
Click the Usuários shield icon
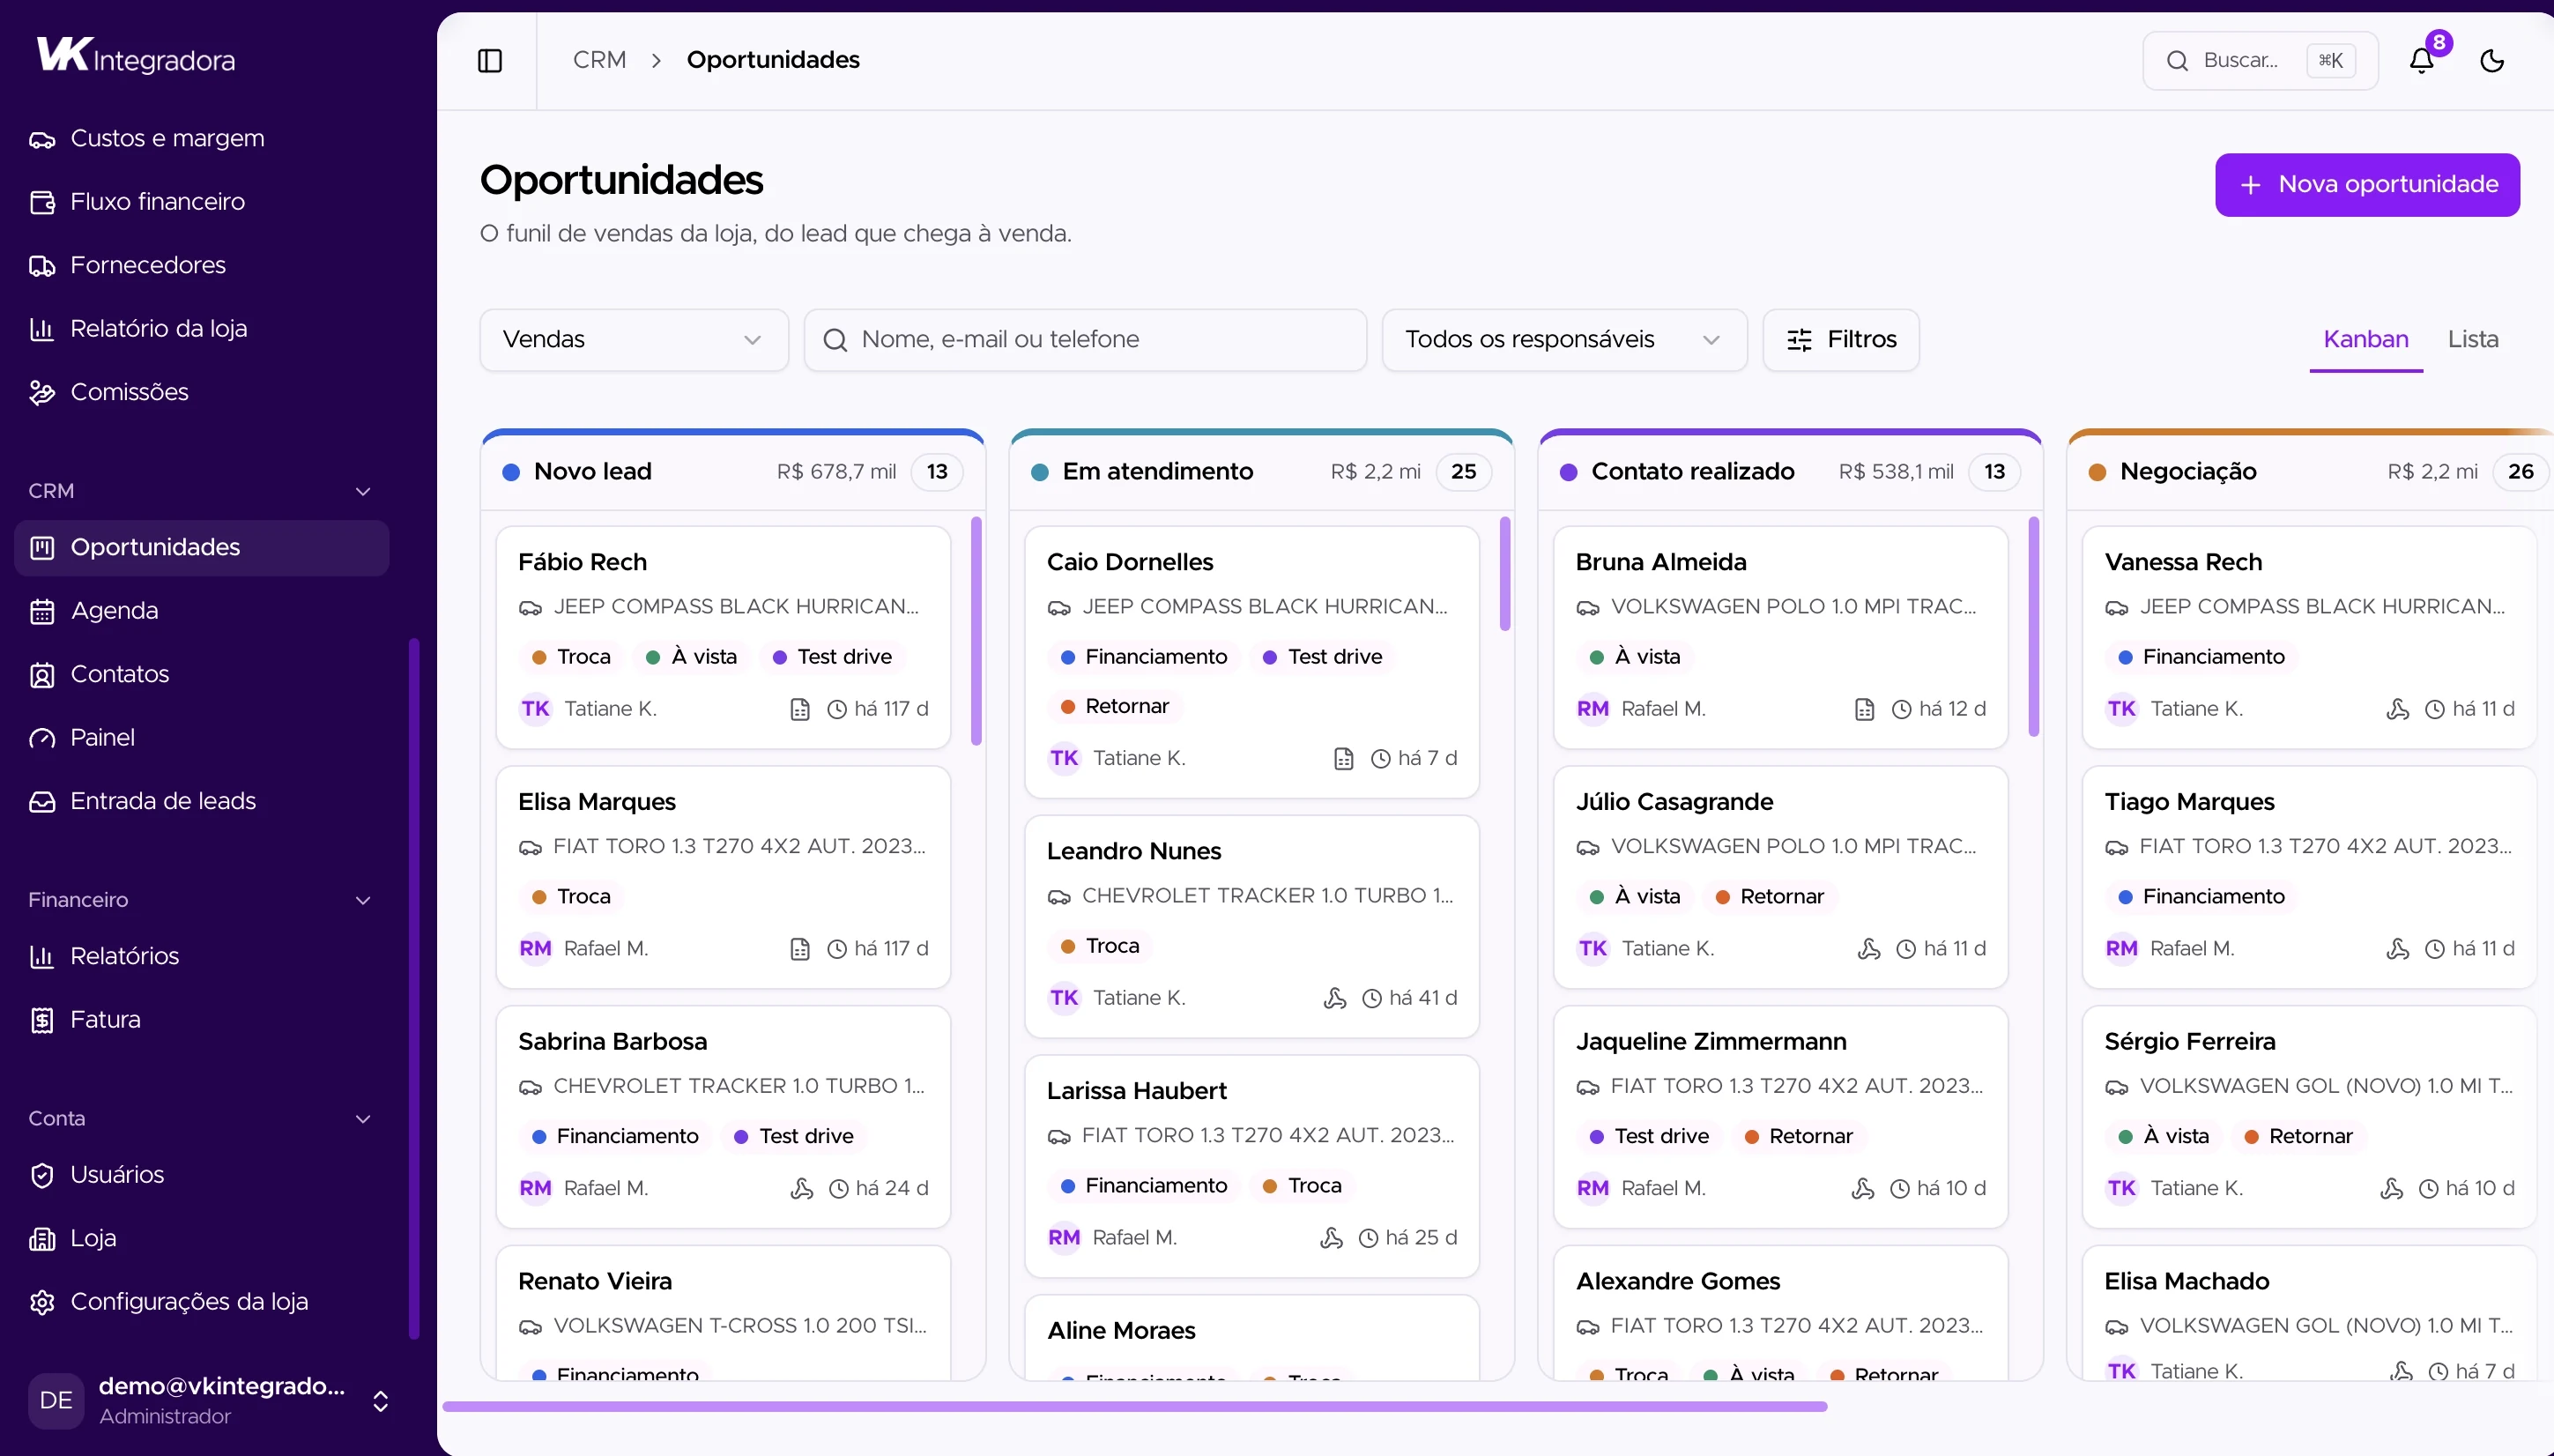(x=42, y=1175)
